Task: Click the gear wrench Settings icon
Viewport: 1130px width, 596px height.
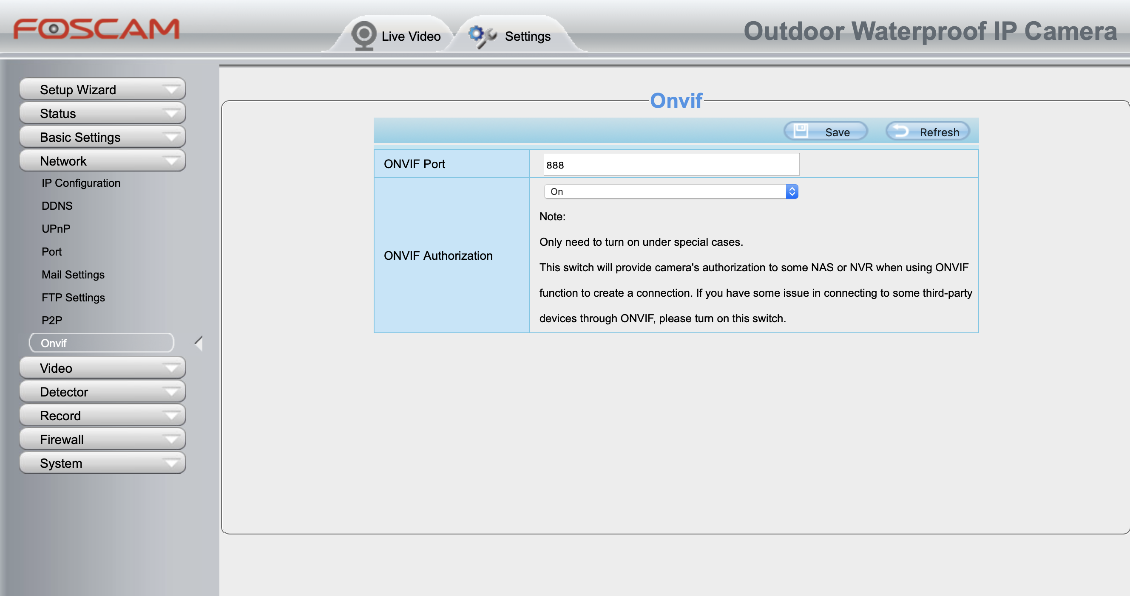Action: 482,36
